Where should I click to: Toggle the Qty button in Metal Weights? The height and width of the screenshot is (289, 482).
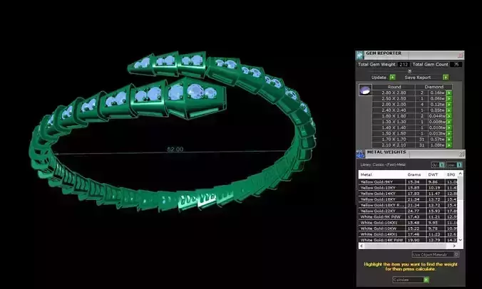438,164
